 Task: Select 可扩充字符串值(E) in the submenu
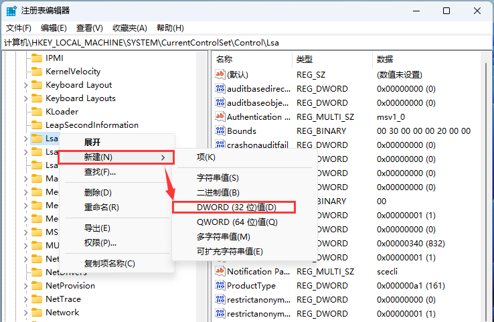(244, 252)
